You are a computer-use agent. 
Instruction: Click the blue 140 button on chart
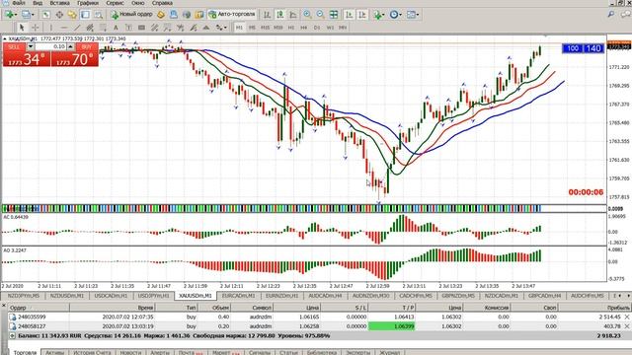tap(593, 48)
